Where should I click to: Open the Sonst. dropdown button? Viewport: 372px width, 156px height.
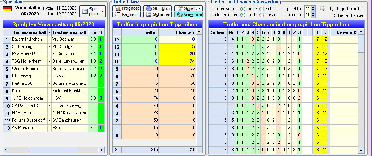pyautogui.click(x=188, y=8)
